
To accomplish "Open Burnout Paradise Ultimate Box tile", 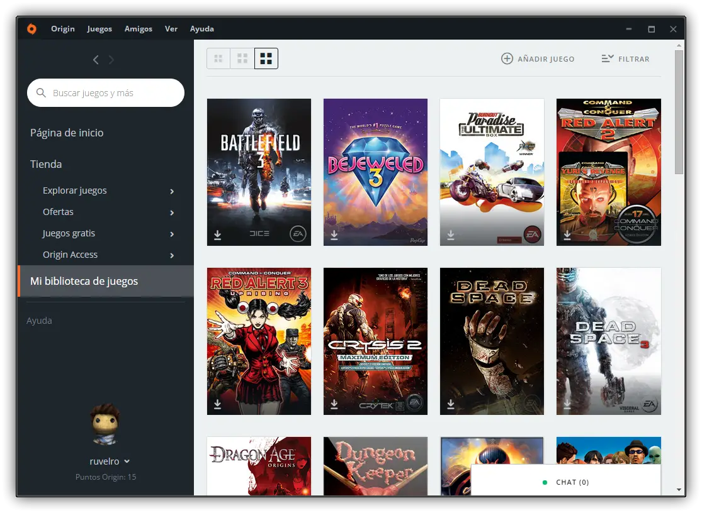I will [x=492, y=172].
